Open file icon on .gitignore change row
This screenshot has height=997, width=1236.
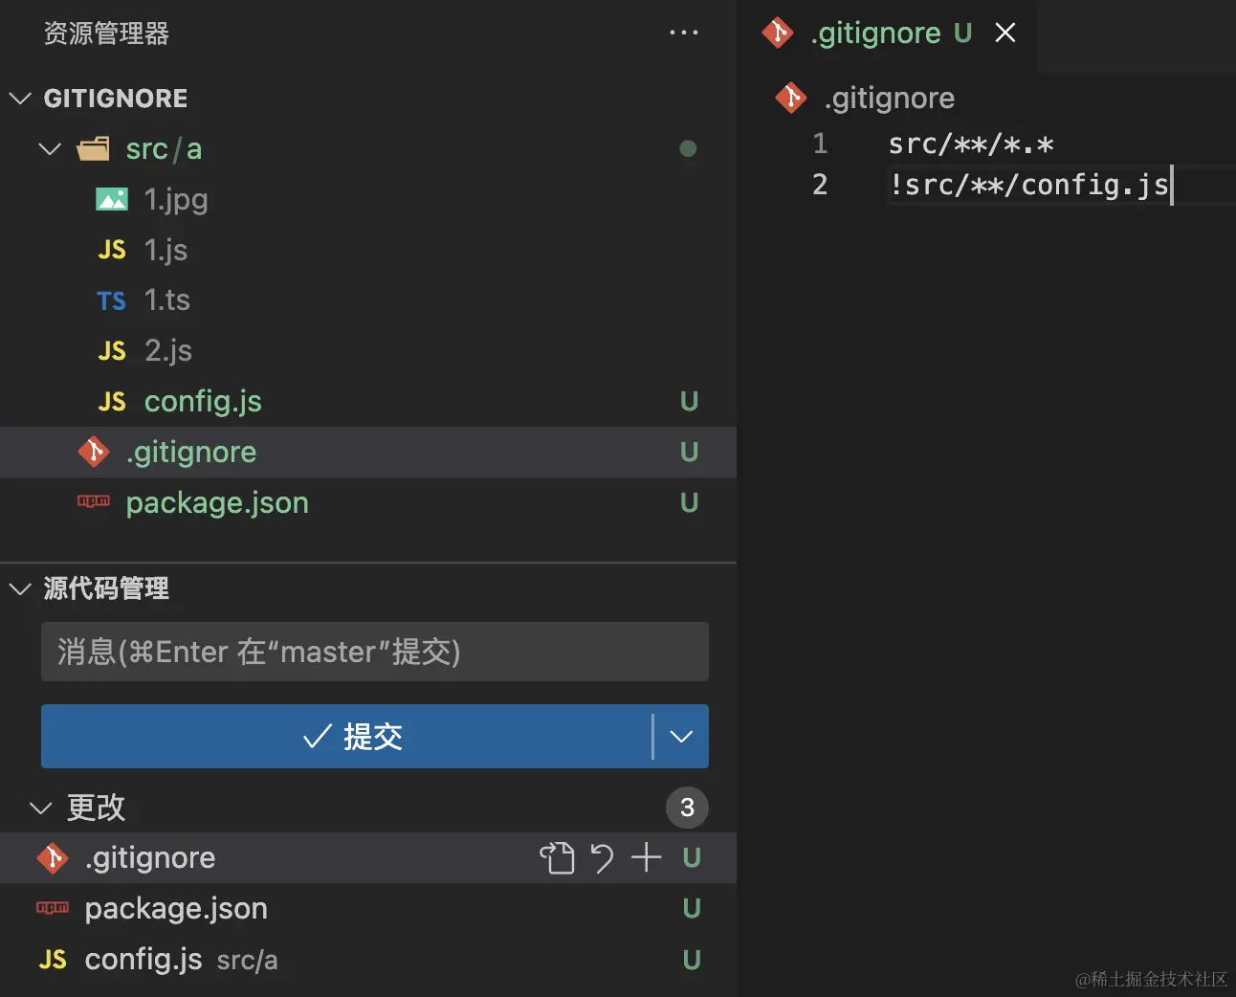point(557,858)
